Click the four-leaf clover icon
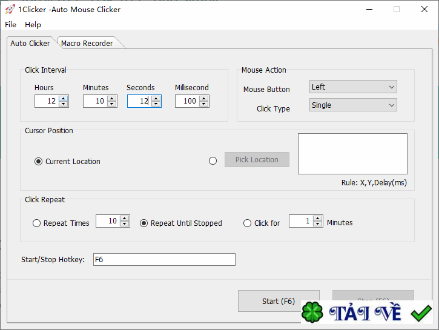This screenshot has height=330, width=439. [x=314, y=313]
